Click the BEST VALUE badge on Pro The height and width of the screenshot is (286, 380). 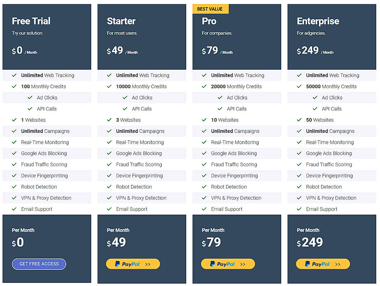tap(210, 9)
